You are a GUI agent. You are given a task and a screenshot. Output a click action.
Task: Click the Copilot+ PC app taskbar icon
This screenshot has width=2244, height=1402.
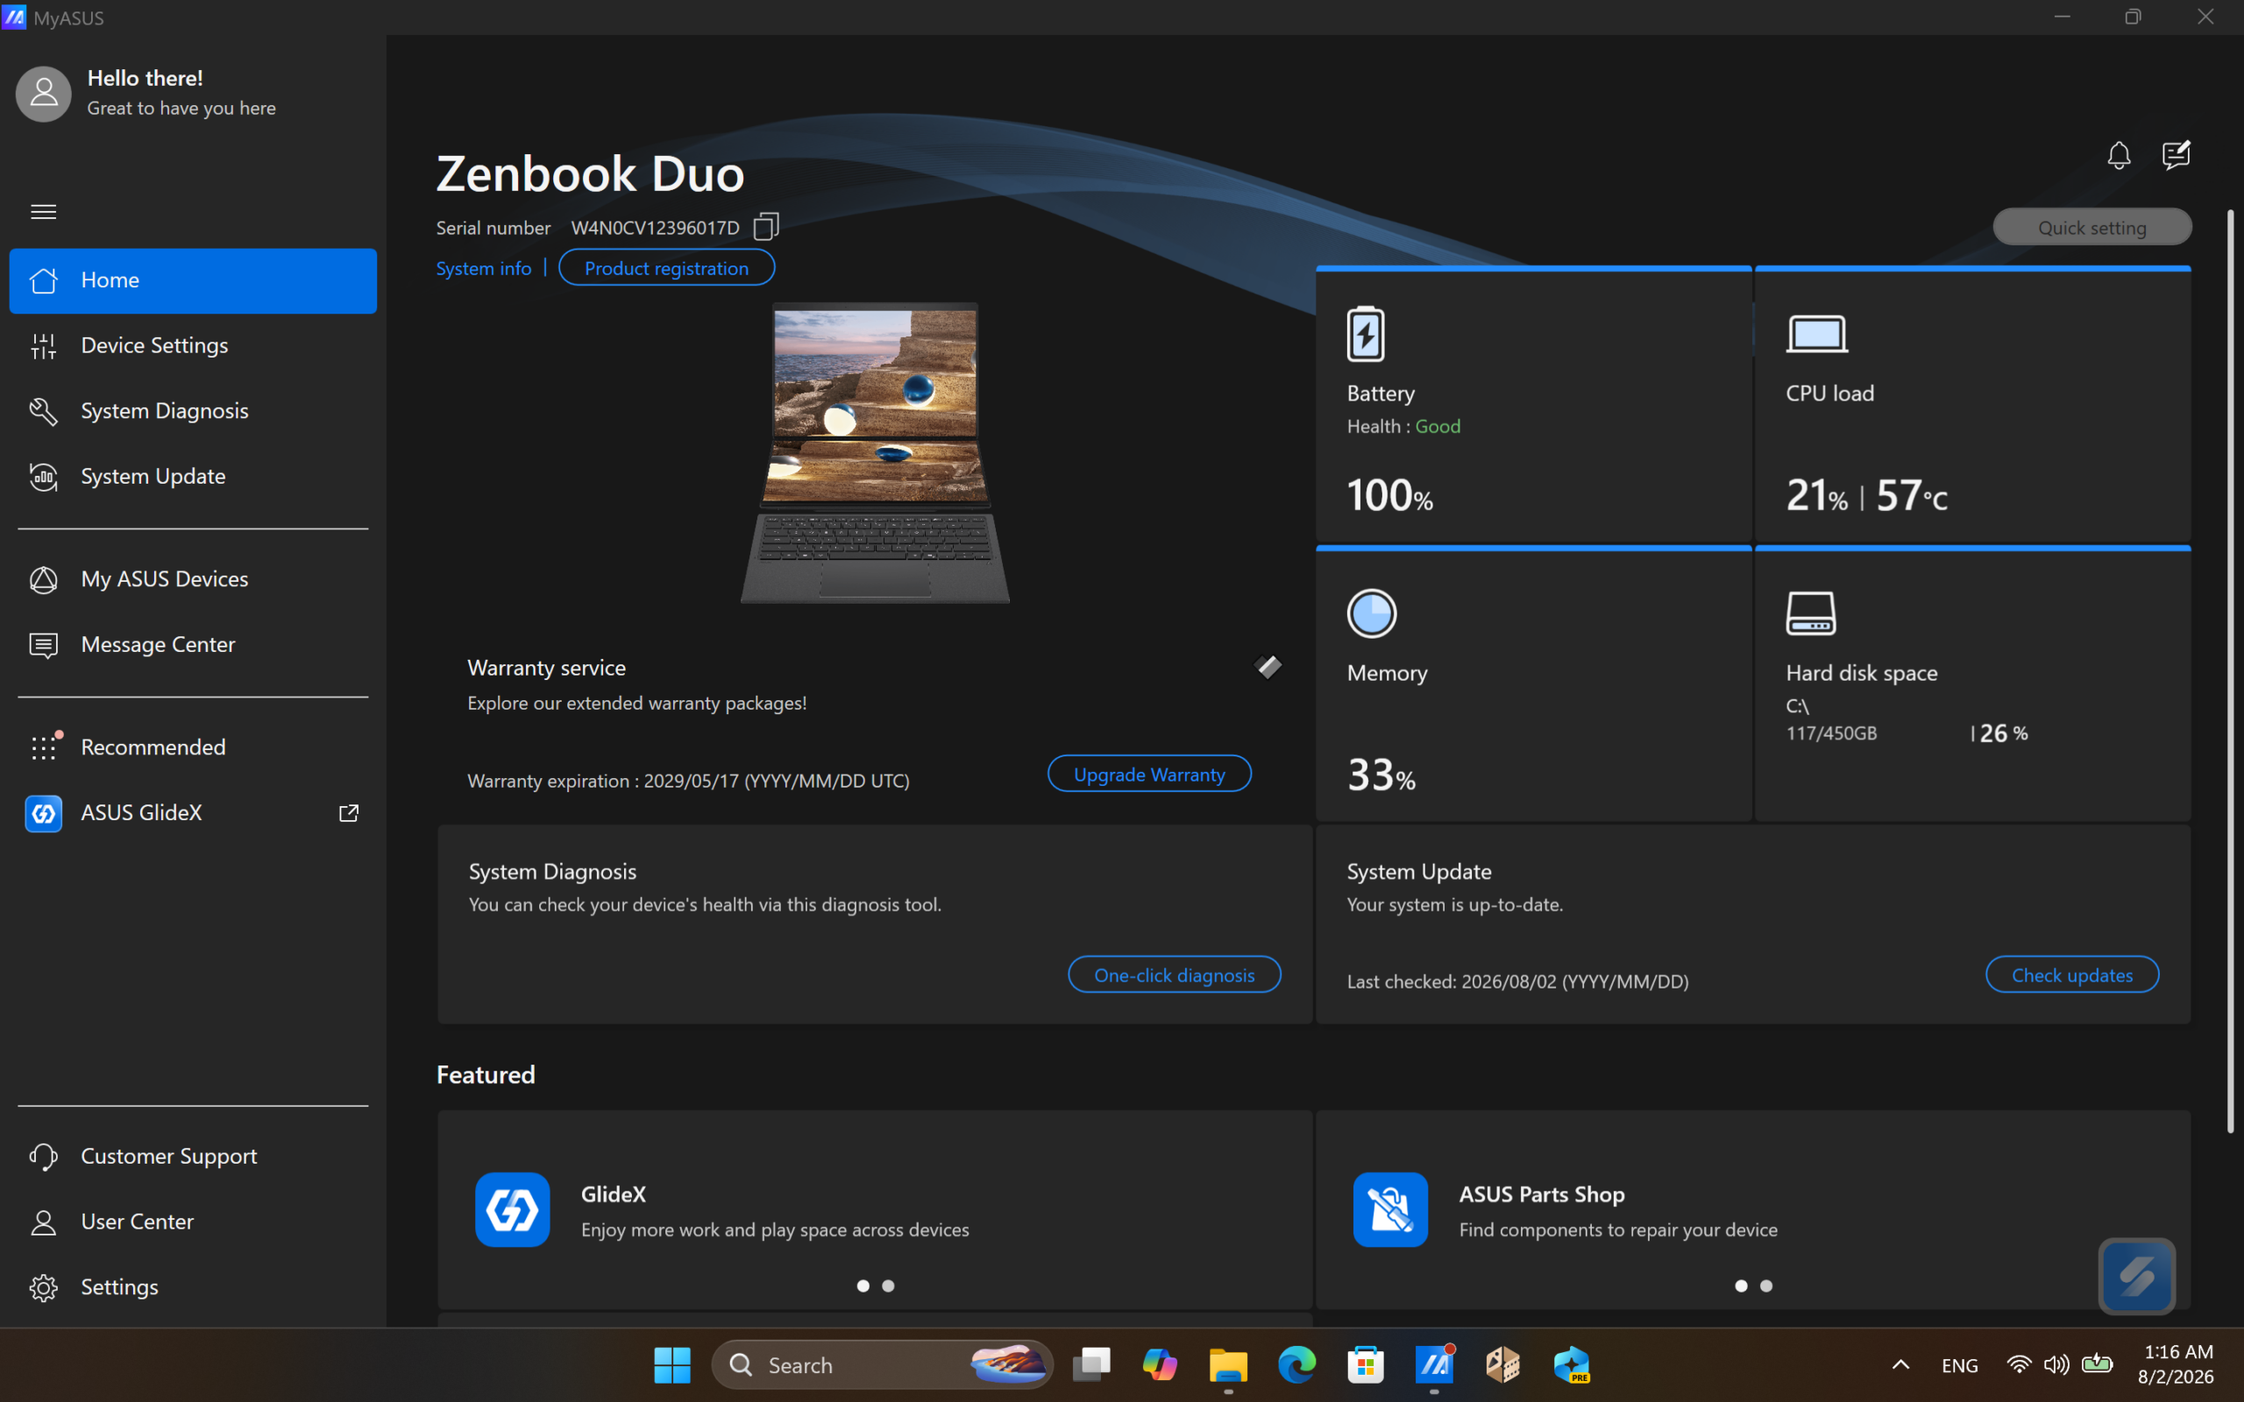(1571, 1365)
